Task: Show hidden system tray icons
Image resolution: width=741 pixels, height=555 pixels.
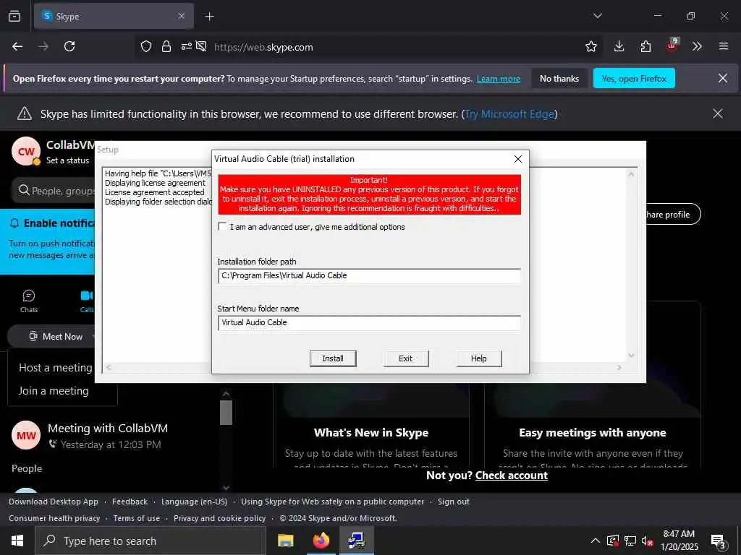Action: pyautogui.click(x=596, y=541)
